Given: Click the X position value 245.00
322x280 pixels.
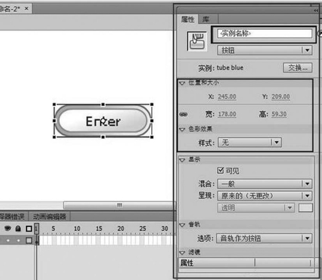Looking at the screenshot, I should click(x=227, y=97).
